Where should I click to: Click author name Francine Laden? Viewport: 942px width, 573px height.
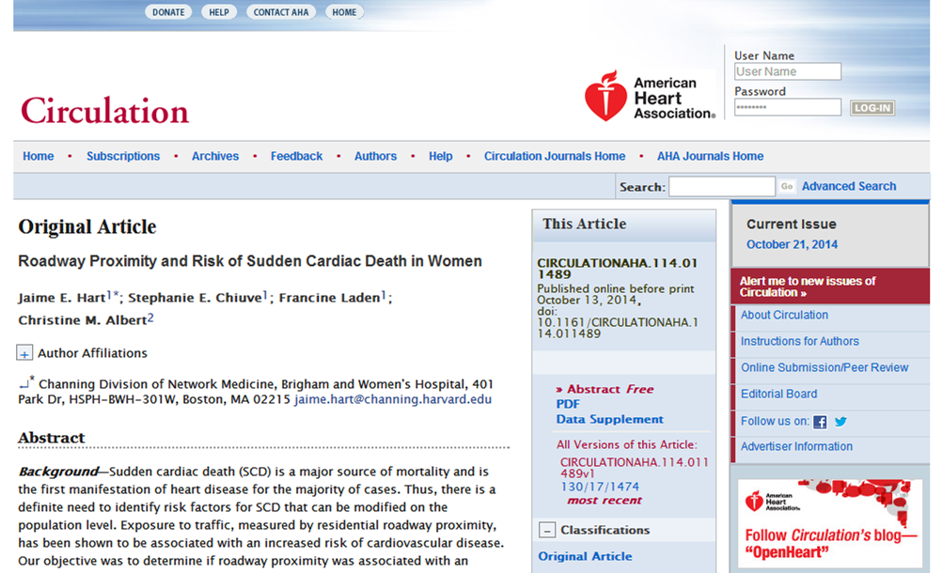point(329,298)
